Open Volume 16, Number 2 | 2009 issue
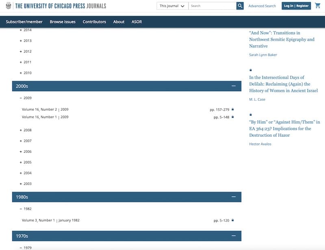 pos(45,110)
